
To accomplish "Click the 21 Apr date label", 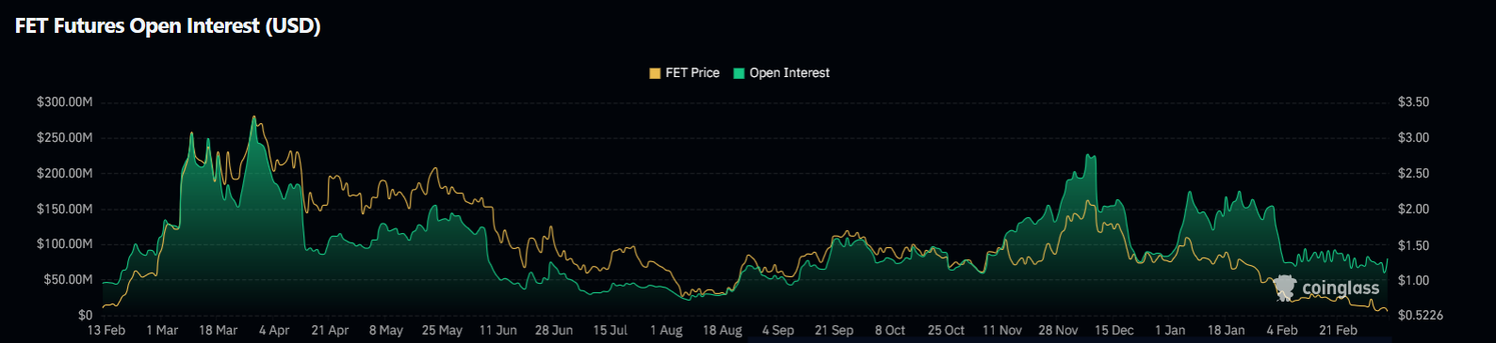I will click(330, 330).
